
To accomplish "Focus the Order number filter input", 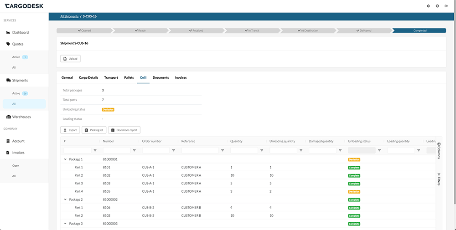I will (156, 150).
